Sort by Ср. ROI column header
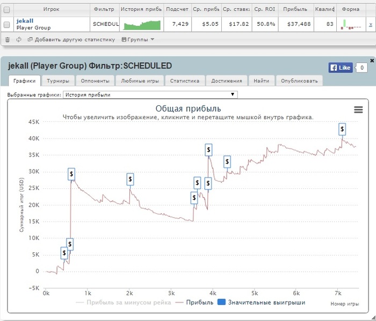 [x=265, y=9]
